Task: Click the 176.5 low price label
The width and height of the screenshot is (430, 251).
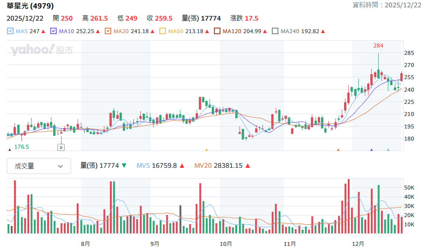Action: pyautogui.click(x=21, y=147)
